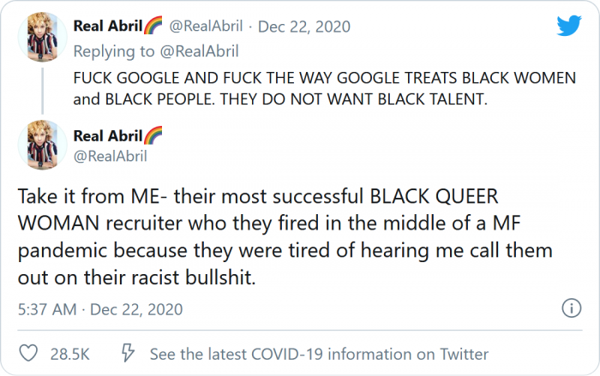
Task: Click the Real Abril name above the main tweet
Action: click(x=106, y=135)
